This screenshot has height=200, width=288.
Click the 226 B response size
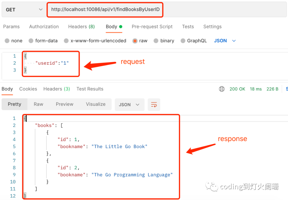point(272,89)
